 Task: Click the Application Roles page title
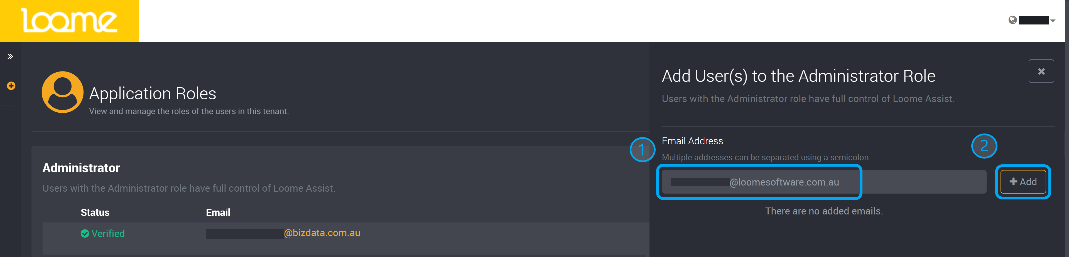pyautogui.click(x=152, y=94)
